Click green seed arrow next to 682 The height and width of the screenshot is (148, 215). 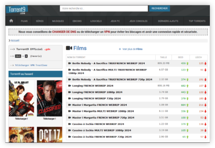187,86
